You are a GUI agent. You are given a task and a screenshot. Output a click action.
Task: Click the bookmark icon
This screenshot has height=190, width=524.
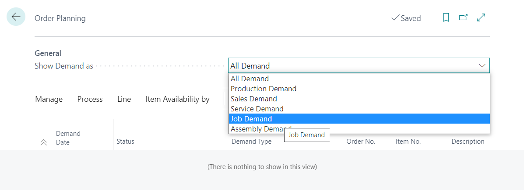(x=446, y=18)
